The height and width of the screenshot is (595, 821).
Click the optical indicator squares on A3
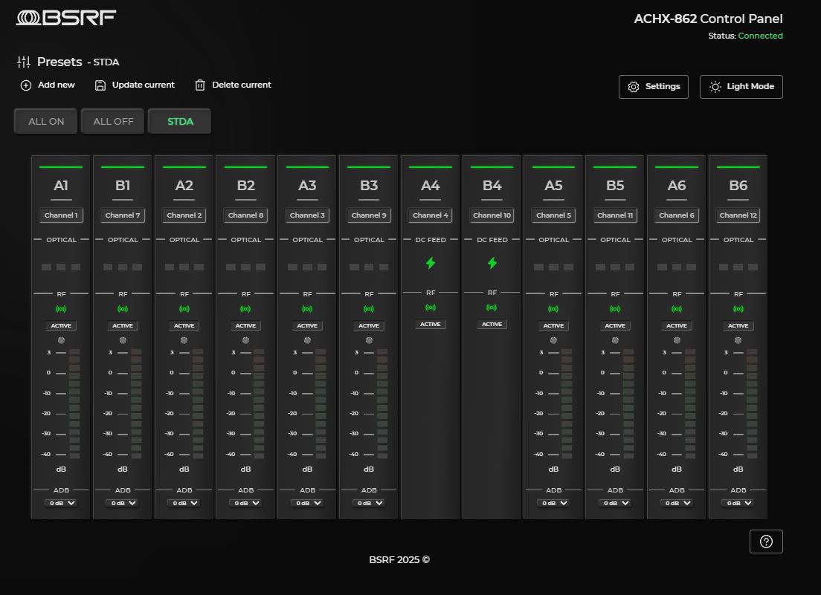pos(307,267)
